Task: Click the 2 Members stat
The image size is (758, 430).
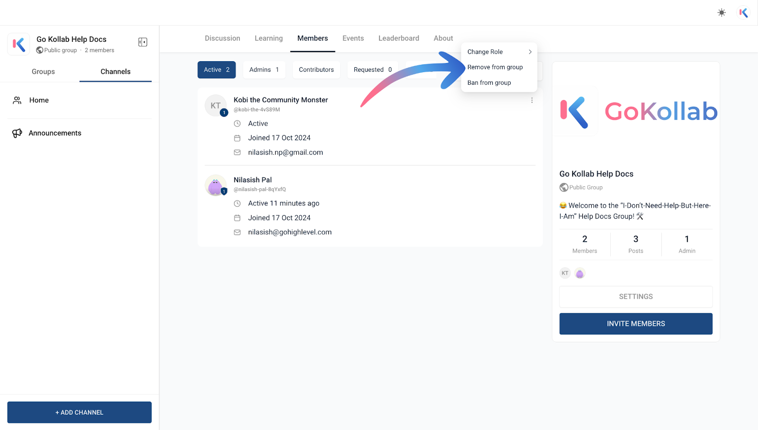Action: (585, 244)
